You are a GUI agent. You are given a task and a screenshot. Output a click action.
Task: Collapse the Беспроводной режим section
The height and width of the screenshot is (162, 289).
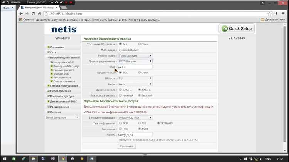coord(64,58)
